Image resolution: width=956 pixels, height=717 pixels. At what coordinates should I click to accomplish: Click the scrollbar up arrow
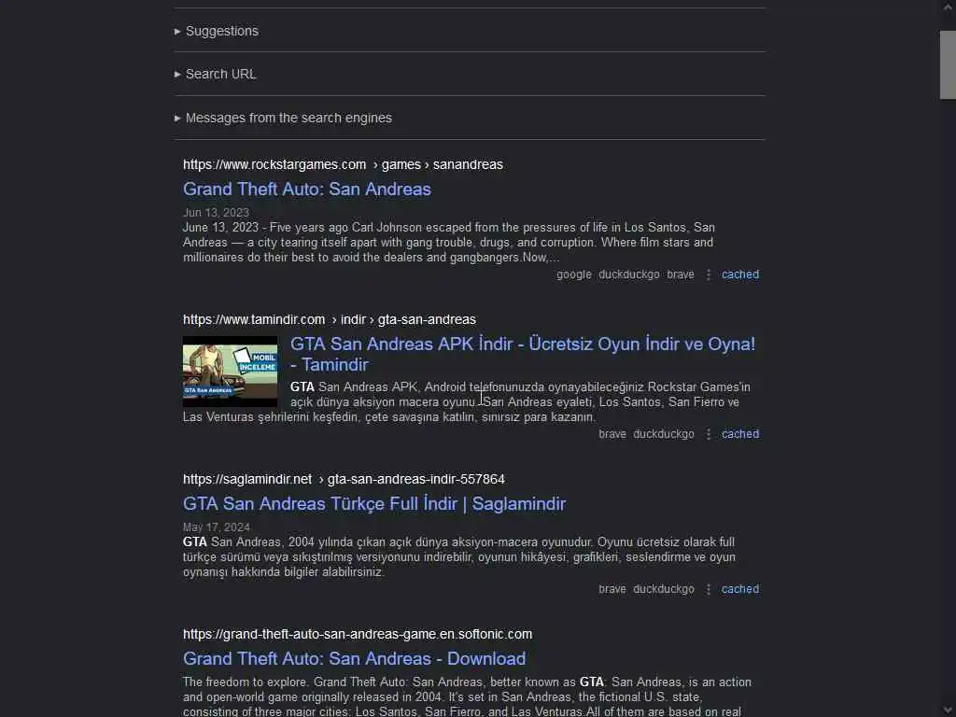point(948,7)
